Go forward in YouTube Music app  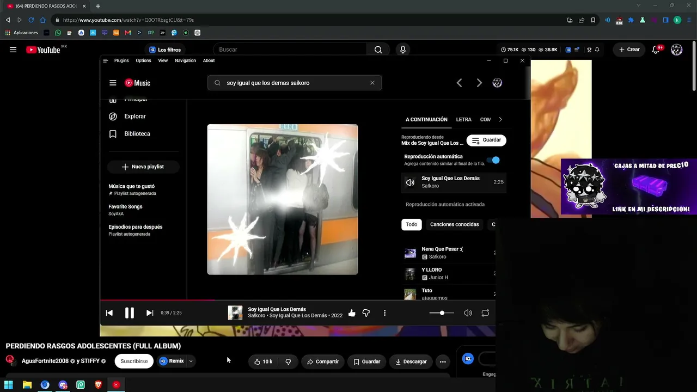(479, 83)
